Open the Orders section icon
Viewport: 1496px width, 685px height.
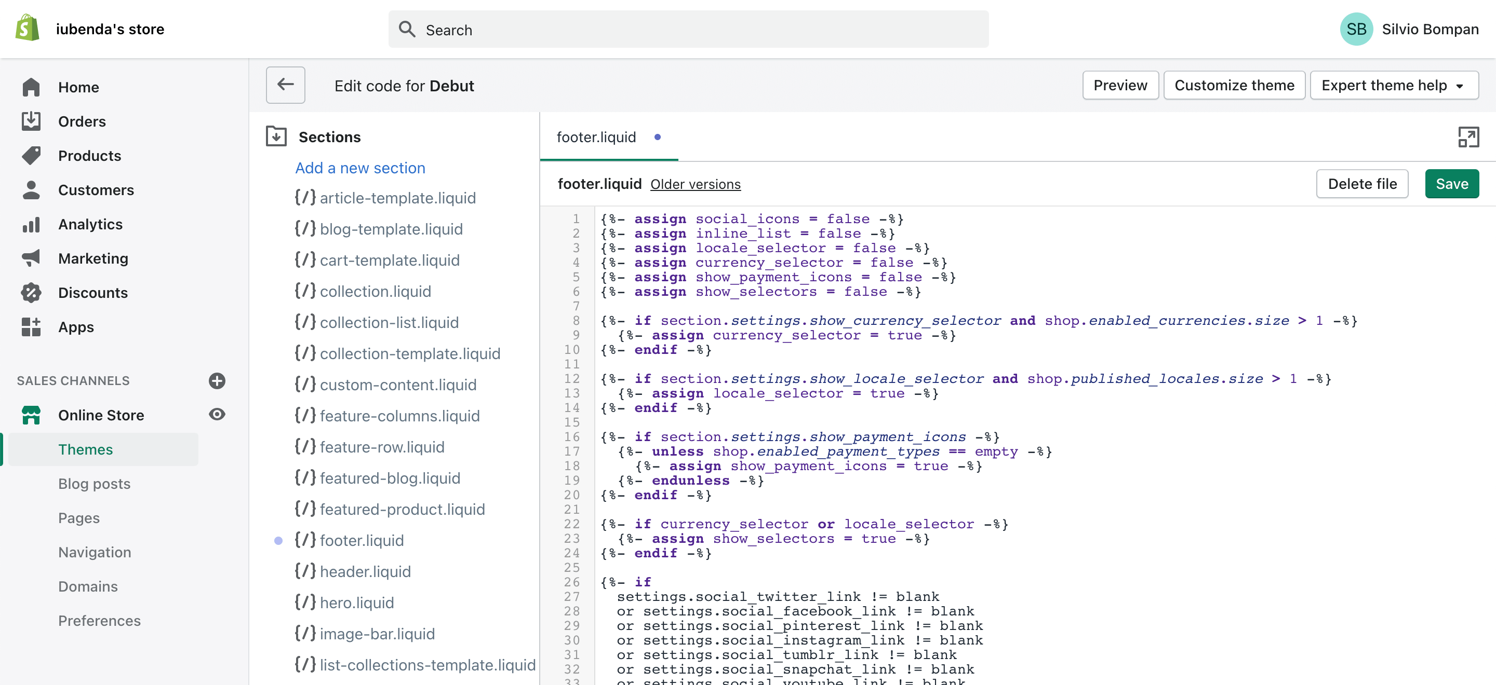31,121
